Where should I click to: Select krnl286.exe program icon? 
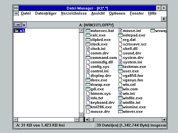pos(88,107)
